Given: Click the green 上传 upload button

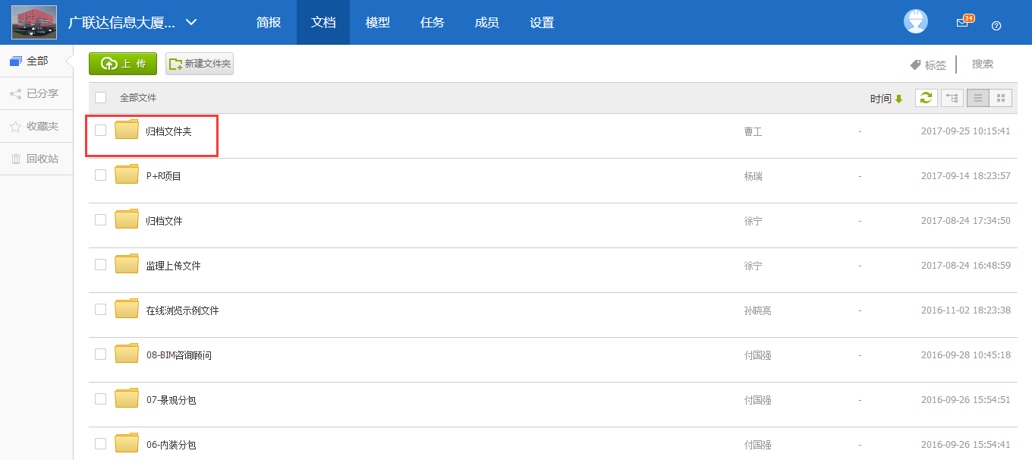Looking at the screenshot, I should tap(122, 64).
